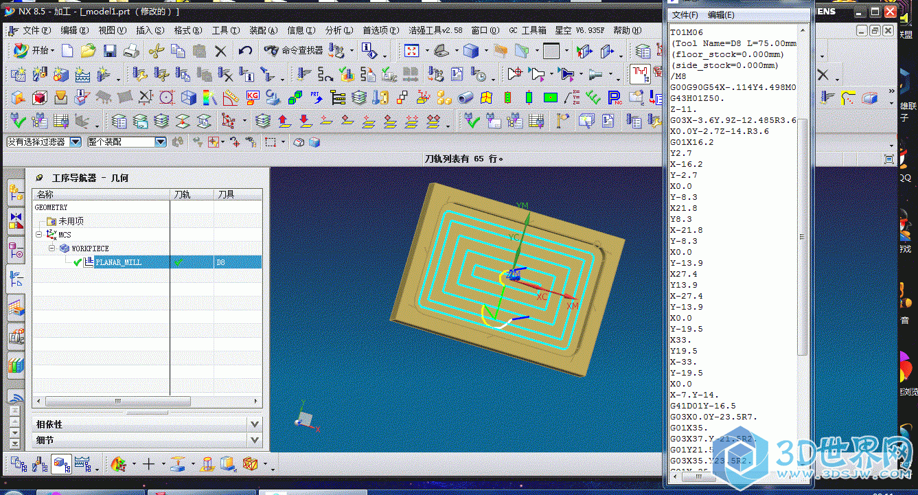Toggle the tool path display button

coord(640,73)
